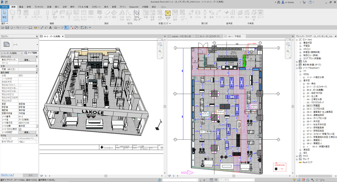Click the Thin Lines icon in quick access toolbar

pos(66,28)
